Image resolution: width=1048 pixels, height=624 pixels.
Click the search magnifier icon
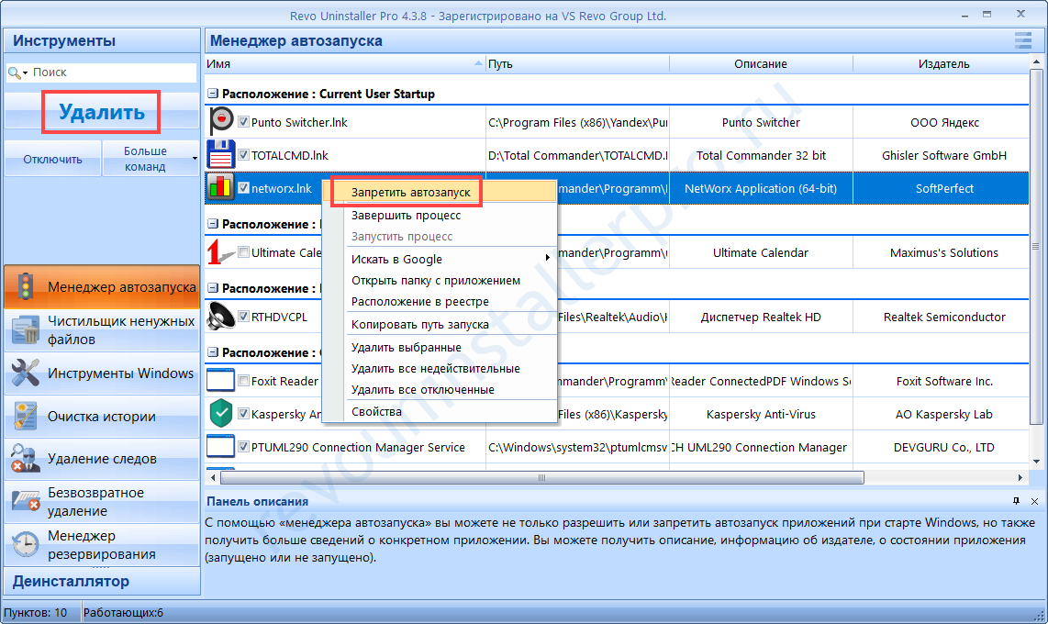[14, 72]
